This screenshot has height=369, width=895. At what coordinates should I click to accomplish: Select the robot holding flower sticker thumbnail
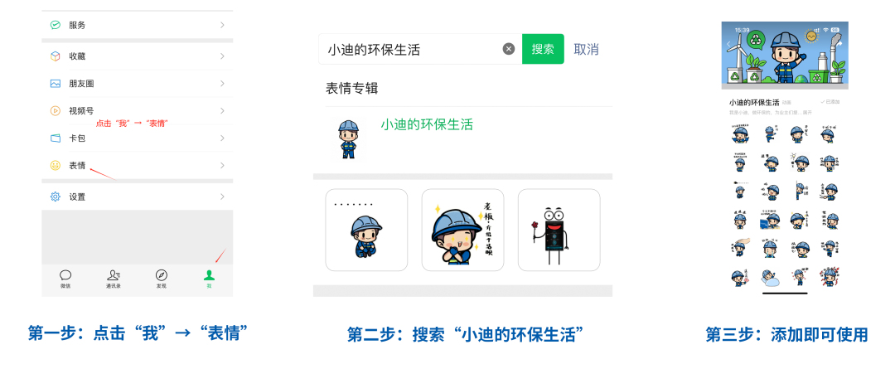click(559, 230)
